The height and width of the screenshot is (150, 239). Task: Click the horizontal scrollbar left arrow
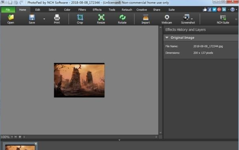click(24, 137)
